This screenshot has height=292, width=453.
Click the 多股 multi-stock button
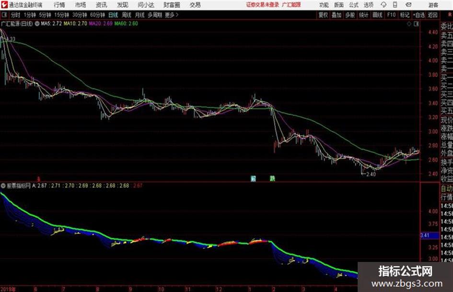tap(350, 15)
